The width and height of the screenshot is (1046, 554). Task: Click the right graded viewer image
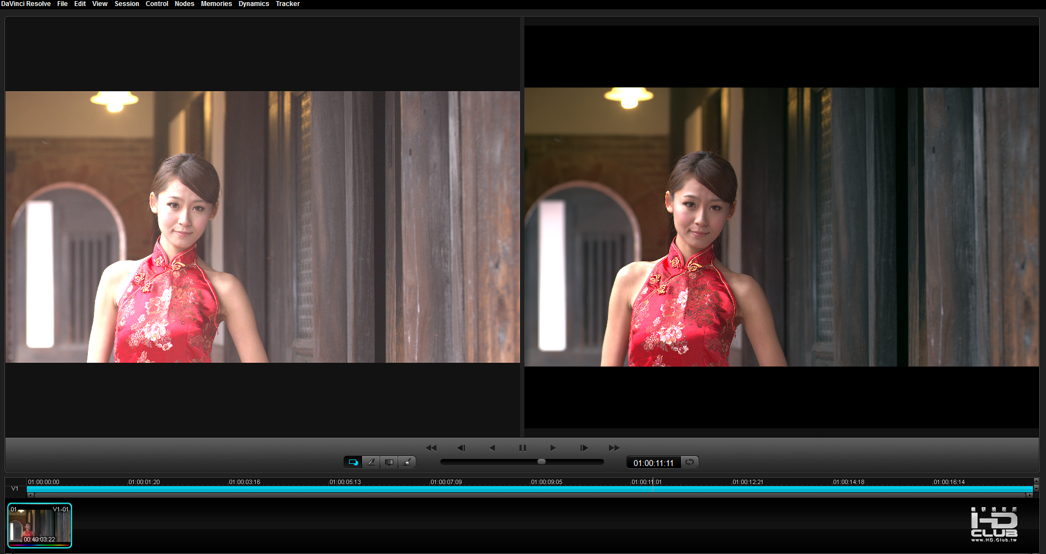click(782, 227)
